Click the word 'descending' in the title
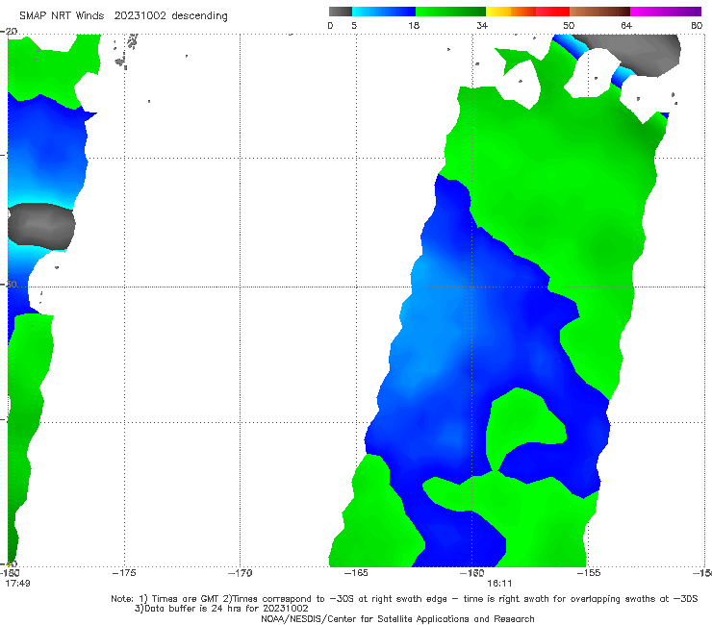 tap(200, 16)
